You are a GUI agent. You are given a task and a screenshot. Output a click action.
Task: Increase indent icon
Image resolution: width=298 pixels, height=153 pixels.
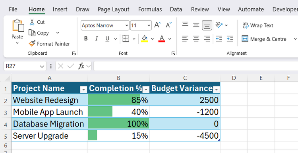click(230, 39)
